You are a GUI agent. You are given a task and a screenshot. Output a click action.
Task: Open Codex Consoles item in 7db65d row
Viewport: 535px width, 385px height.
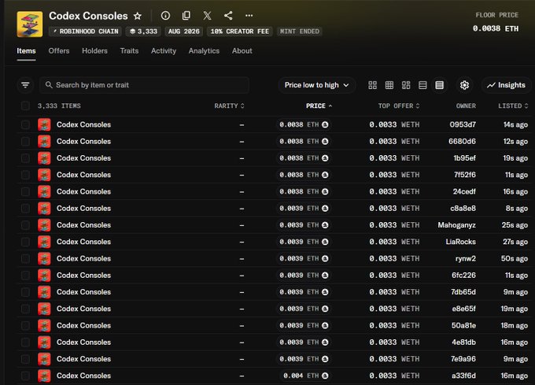click(83, 292)
